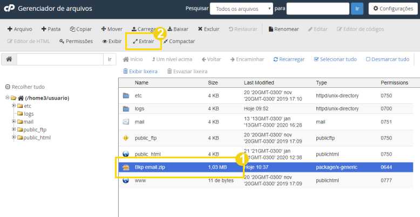Click the mail envelope icon in list
420x217 pixels.
[126, 122]
